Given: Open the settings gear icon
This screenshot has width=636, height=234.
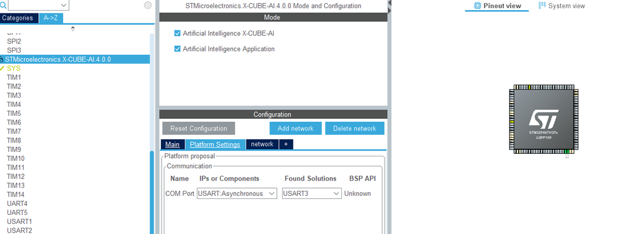Looking at the screenshot, I should [148, 5].
